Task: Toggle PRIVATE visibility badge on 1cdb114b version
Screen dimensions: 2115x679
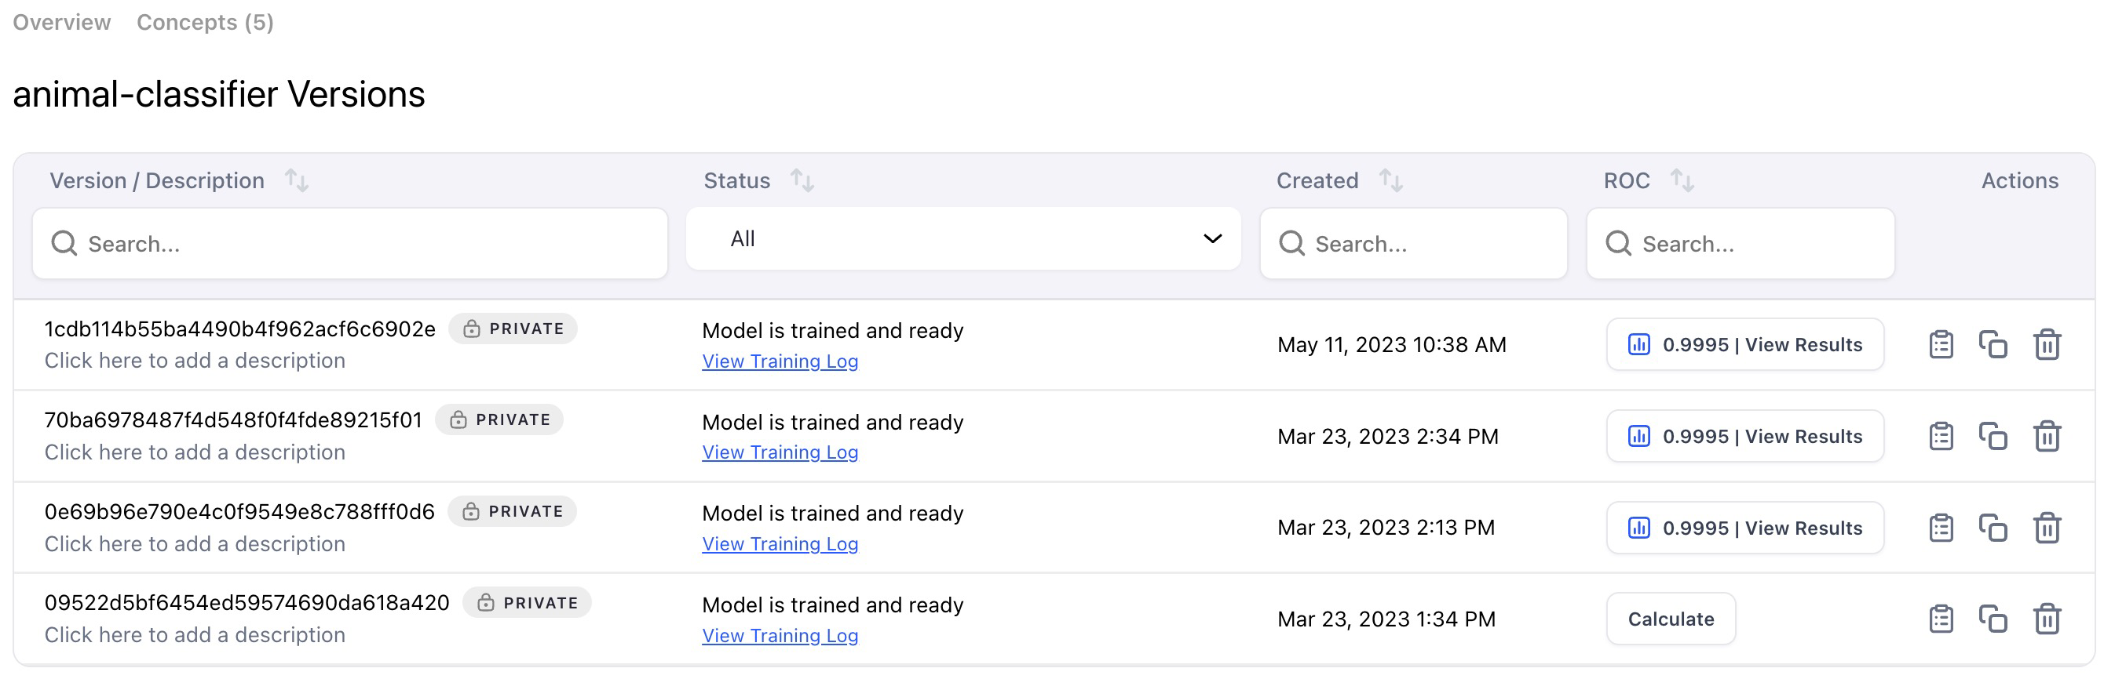Action: coord(513,329)
